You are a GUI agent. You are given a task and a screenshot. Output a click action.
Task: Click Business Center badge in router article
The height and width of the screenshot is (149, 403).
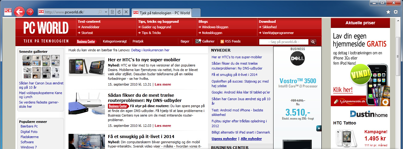click(x=118, y=106)
